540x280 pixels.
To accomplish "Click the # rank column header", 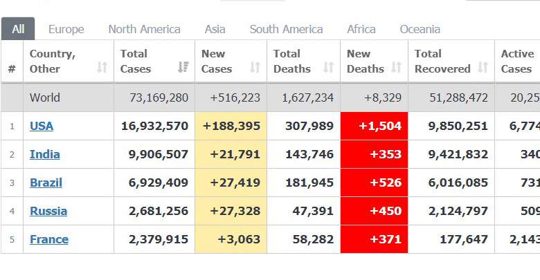I will [x=12, y=68].
